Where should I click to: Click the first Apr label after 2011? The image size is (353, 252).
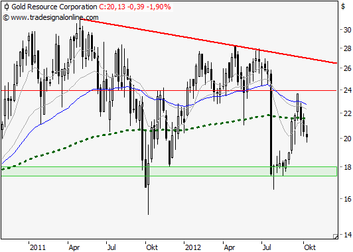[x=74, y=247]
